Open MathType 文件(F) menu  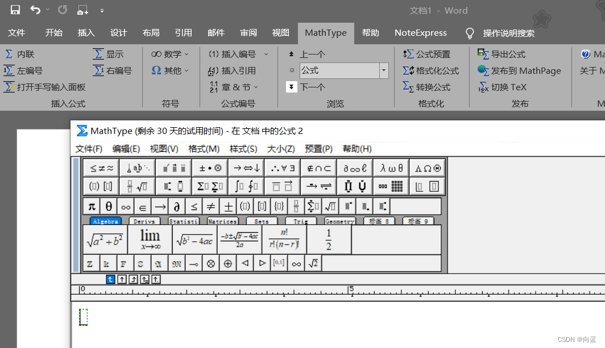coord(89,149)
